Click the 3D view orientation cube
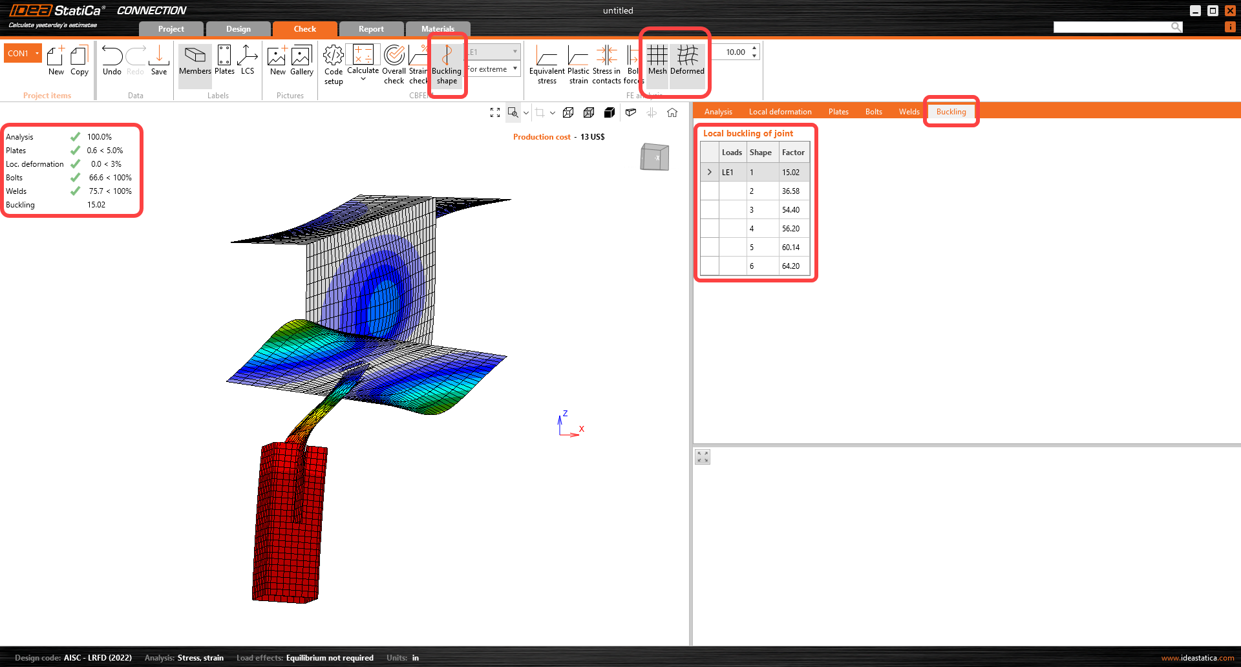Image resolution: width=1241 pixels, height=667 pixels. click(655, 156)
